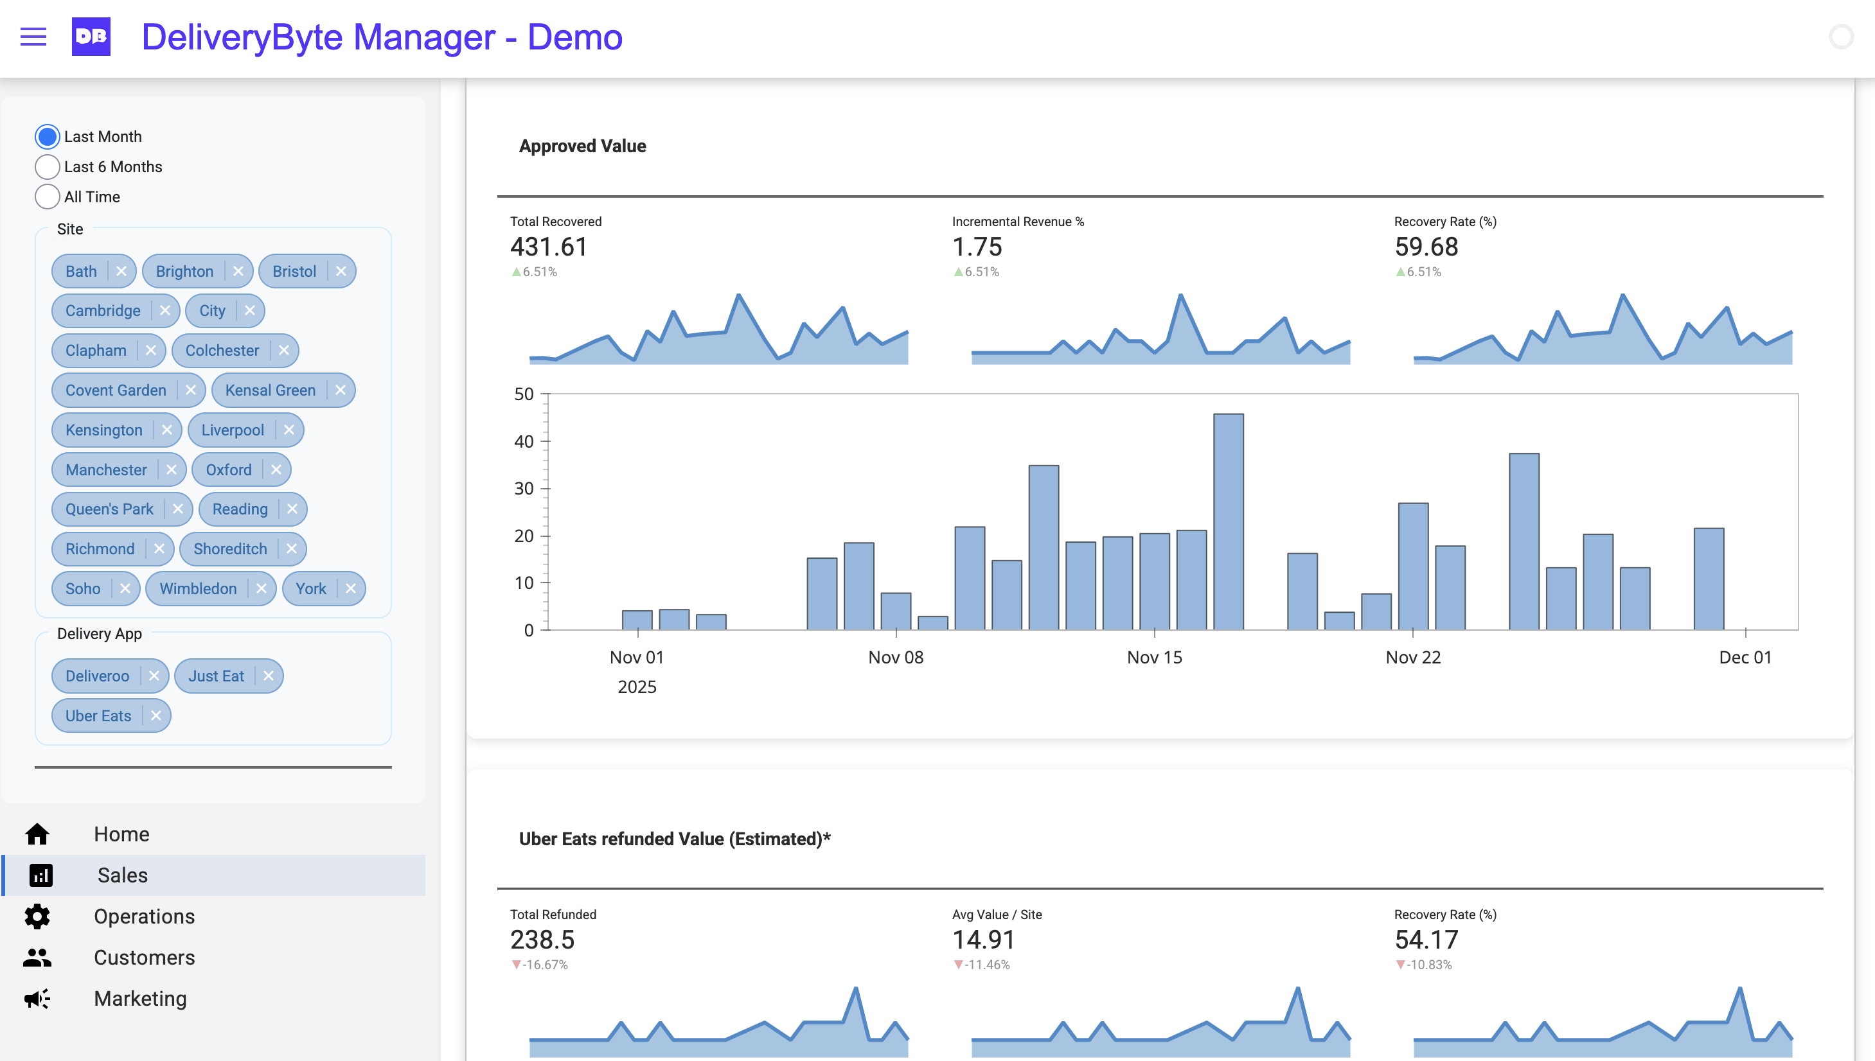Remove the Uber Eats delivery app filter

click(156, 715)
